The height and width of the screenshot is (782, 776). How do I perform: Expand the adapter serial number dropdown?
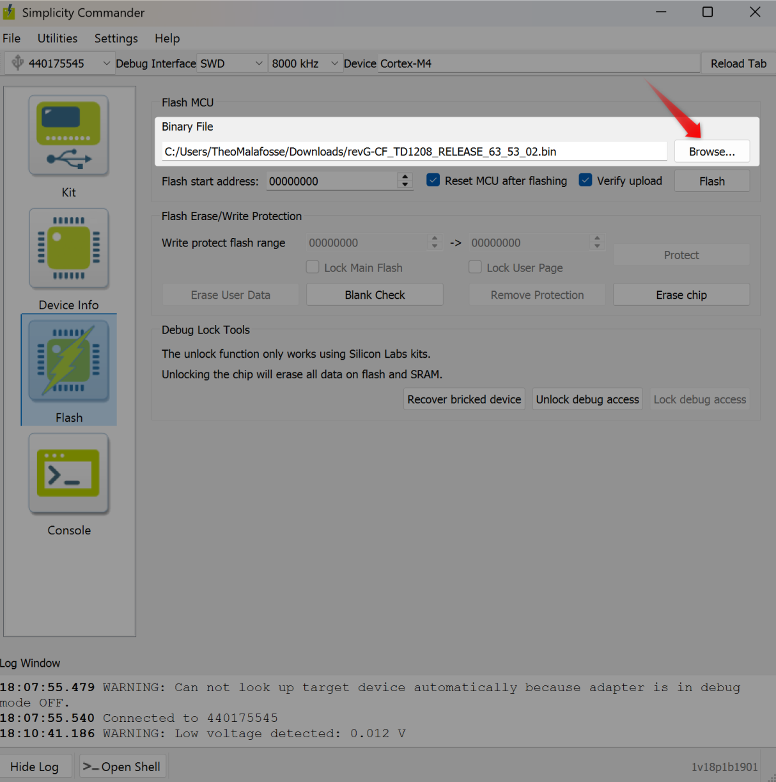106,63
